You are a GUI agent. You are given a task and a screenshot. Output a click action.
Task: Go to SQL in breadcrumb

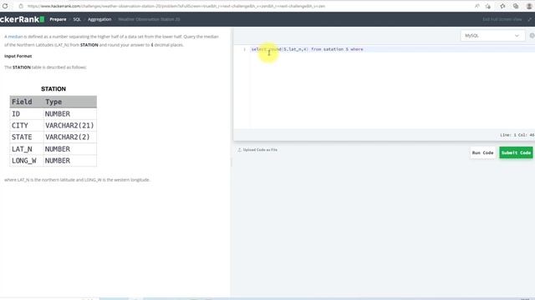click(x=77, y=19)
